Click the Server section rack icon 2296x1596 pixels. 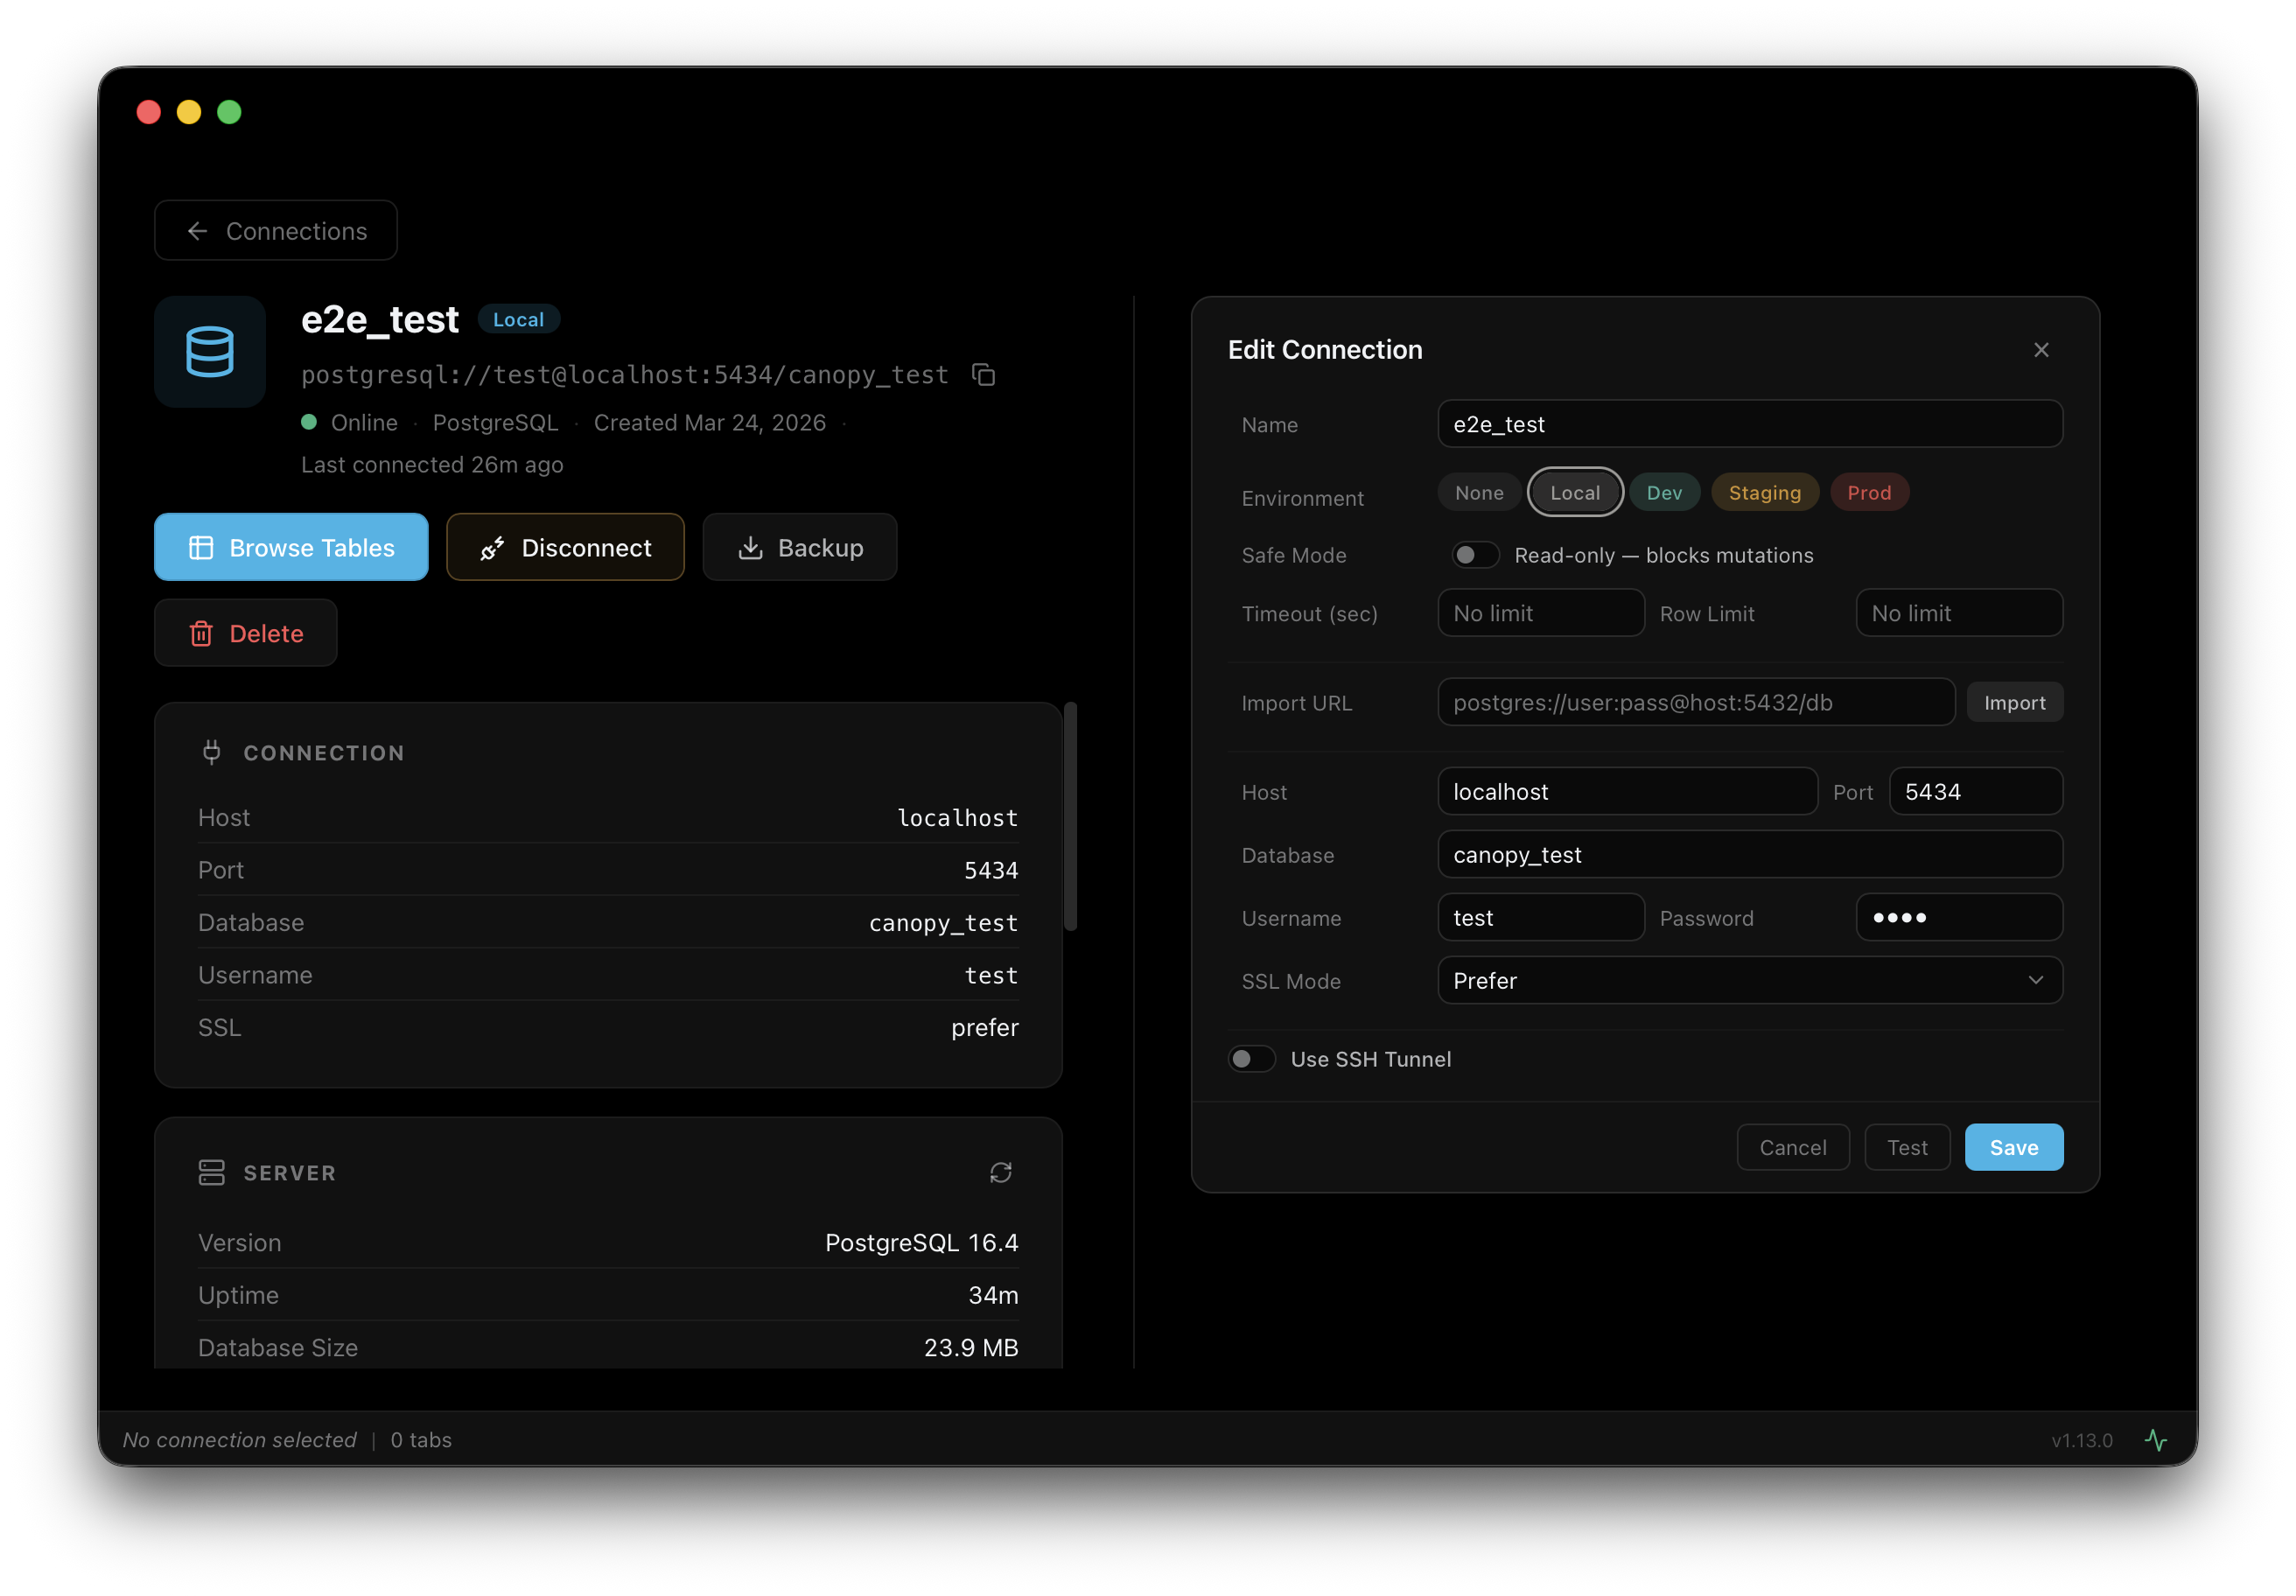211,1172
